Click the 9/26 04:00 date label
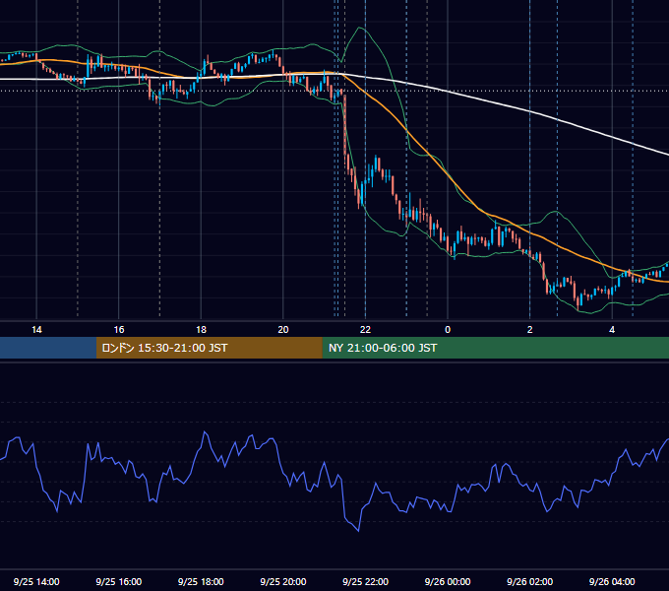Screen dimensions: 669x591 pyautogui.click(x=612, y=581)
